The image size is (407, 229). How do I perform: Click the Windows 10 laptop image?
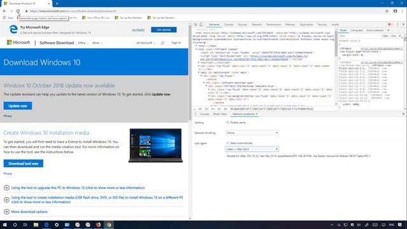(x=155, y=146)
